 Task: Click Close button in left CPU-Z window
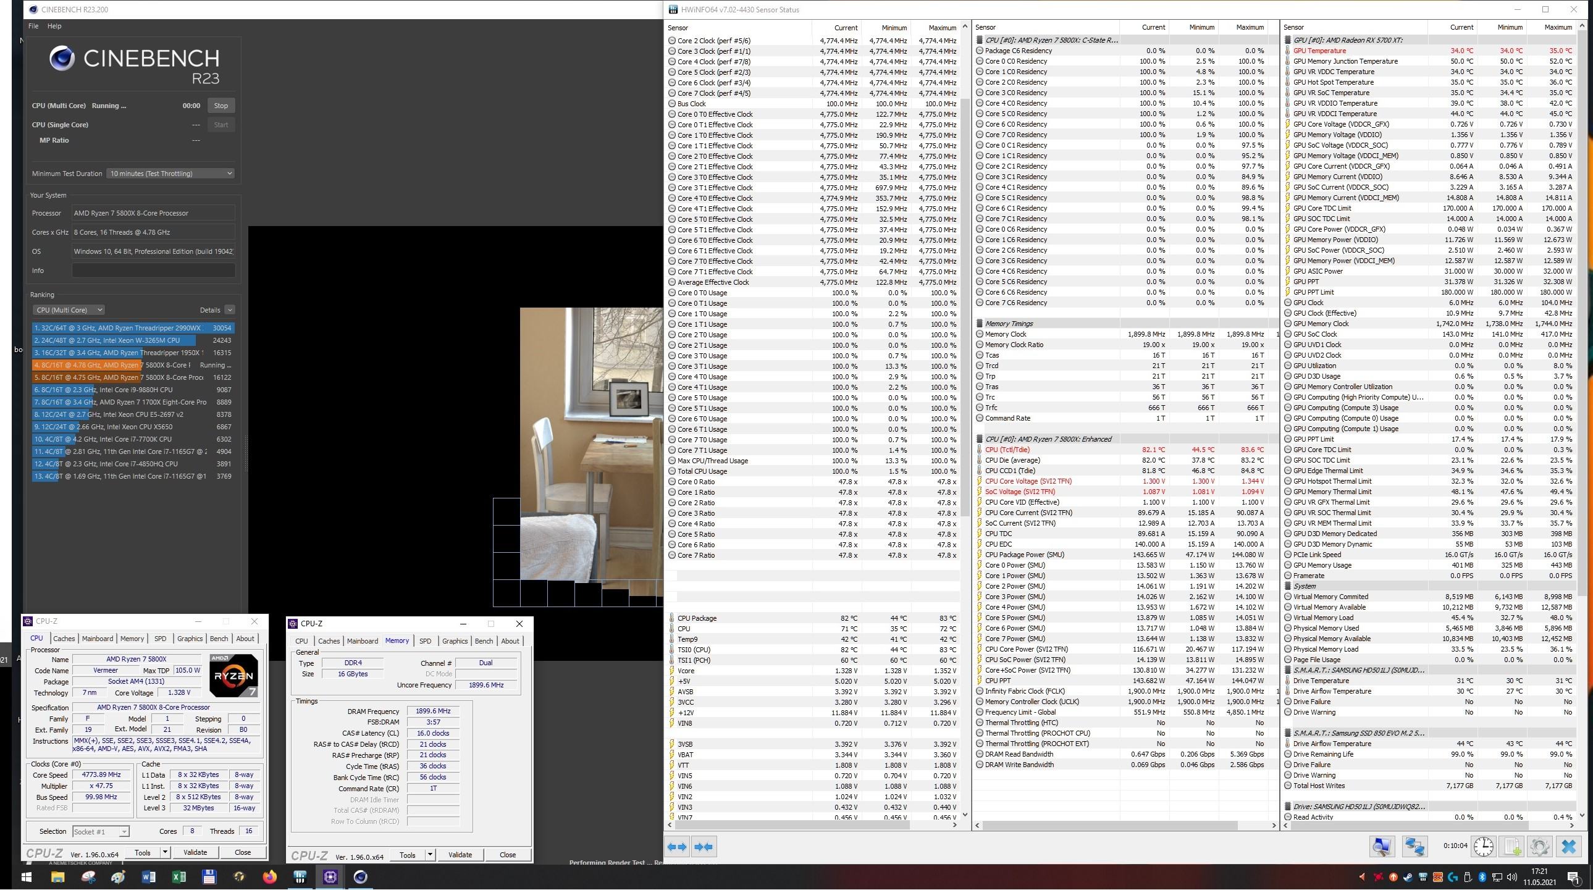(242, 852)
